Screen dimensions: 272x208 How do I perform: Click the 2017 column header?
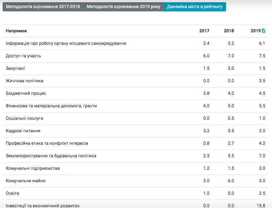tap(204, 31)
